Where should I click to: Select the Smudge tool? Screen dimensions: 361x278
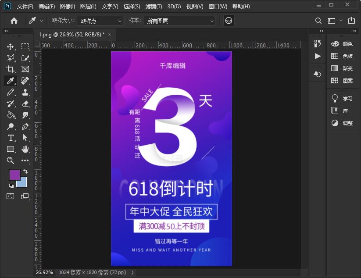pos(25,115)
